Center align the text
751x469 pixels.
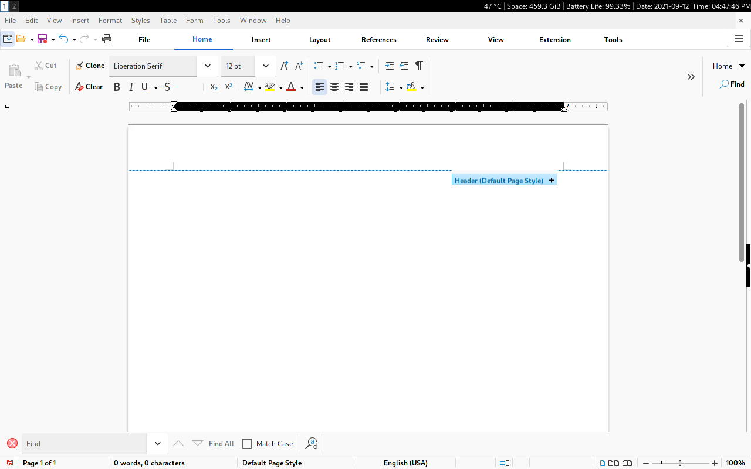(334, 87)
